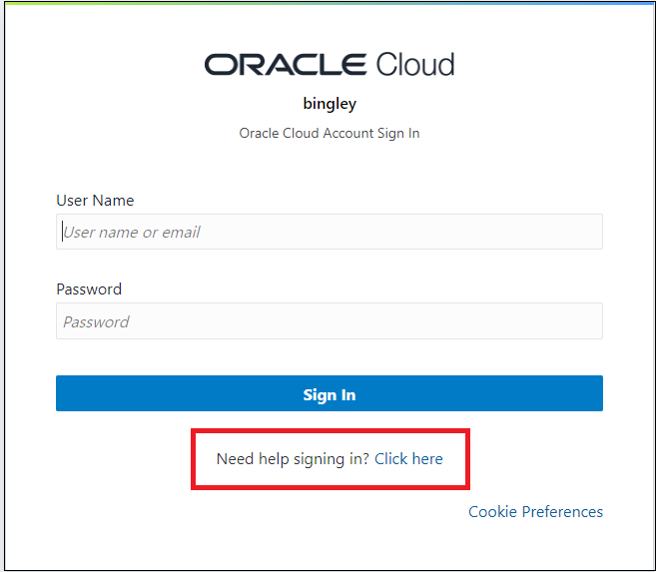
Task: Click the account name below the logo
Action: [330, 103]
